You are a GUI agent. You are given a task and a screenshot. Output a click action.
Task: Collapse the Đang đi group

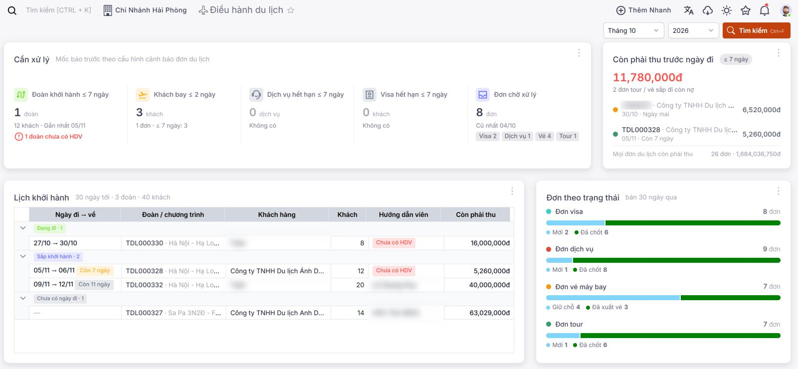22,228
